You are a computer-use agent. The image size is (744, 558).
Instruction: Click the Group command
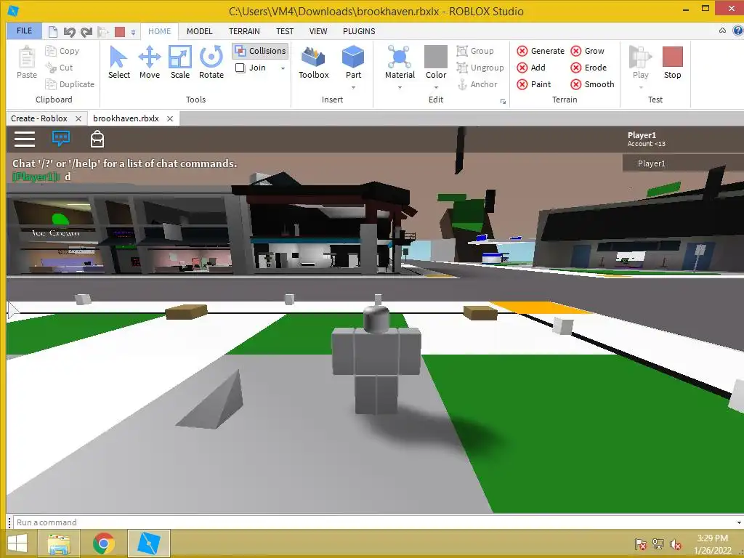click(x=475, y=51)
